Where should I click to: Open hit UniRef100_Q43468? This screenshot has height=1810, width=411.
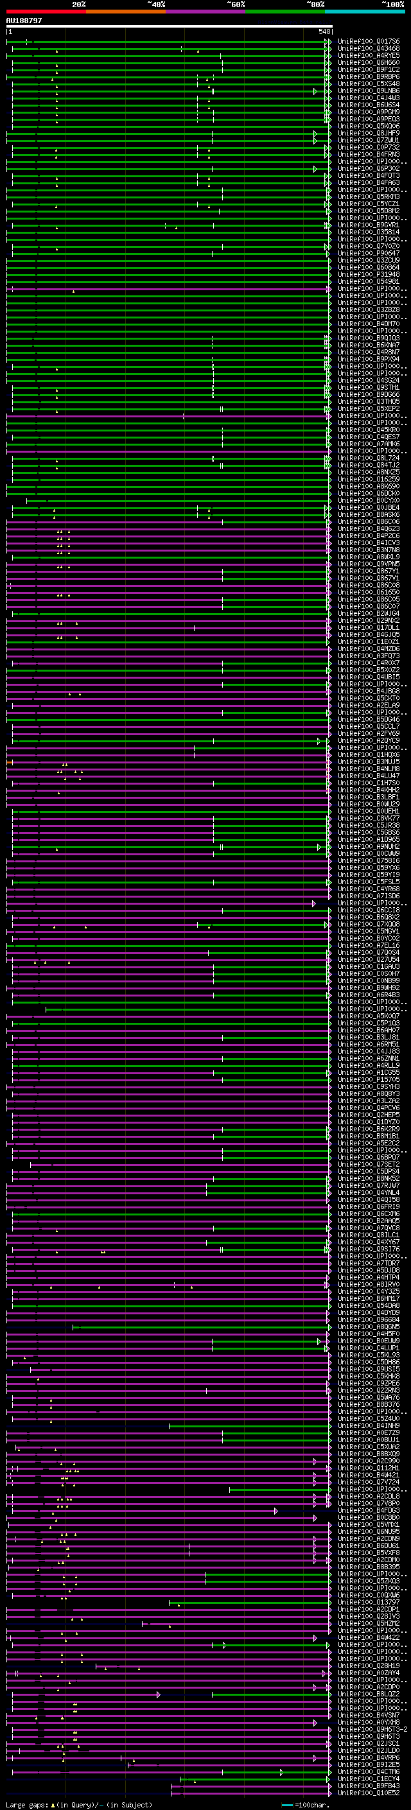(368, 49)
